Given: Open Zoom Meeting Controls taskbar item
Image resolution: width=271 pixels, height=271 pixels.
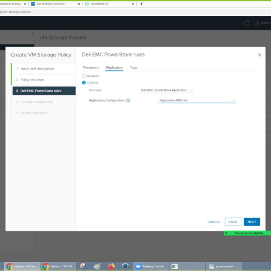Looking at the screenshot, I should (150, 266).
